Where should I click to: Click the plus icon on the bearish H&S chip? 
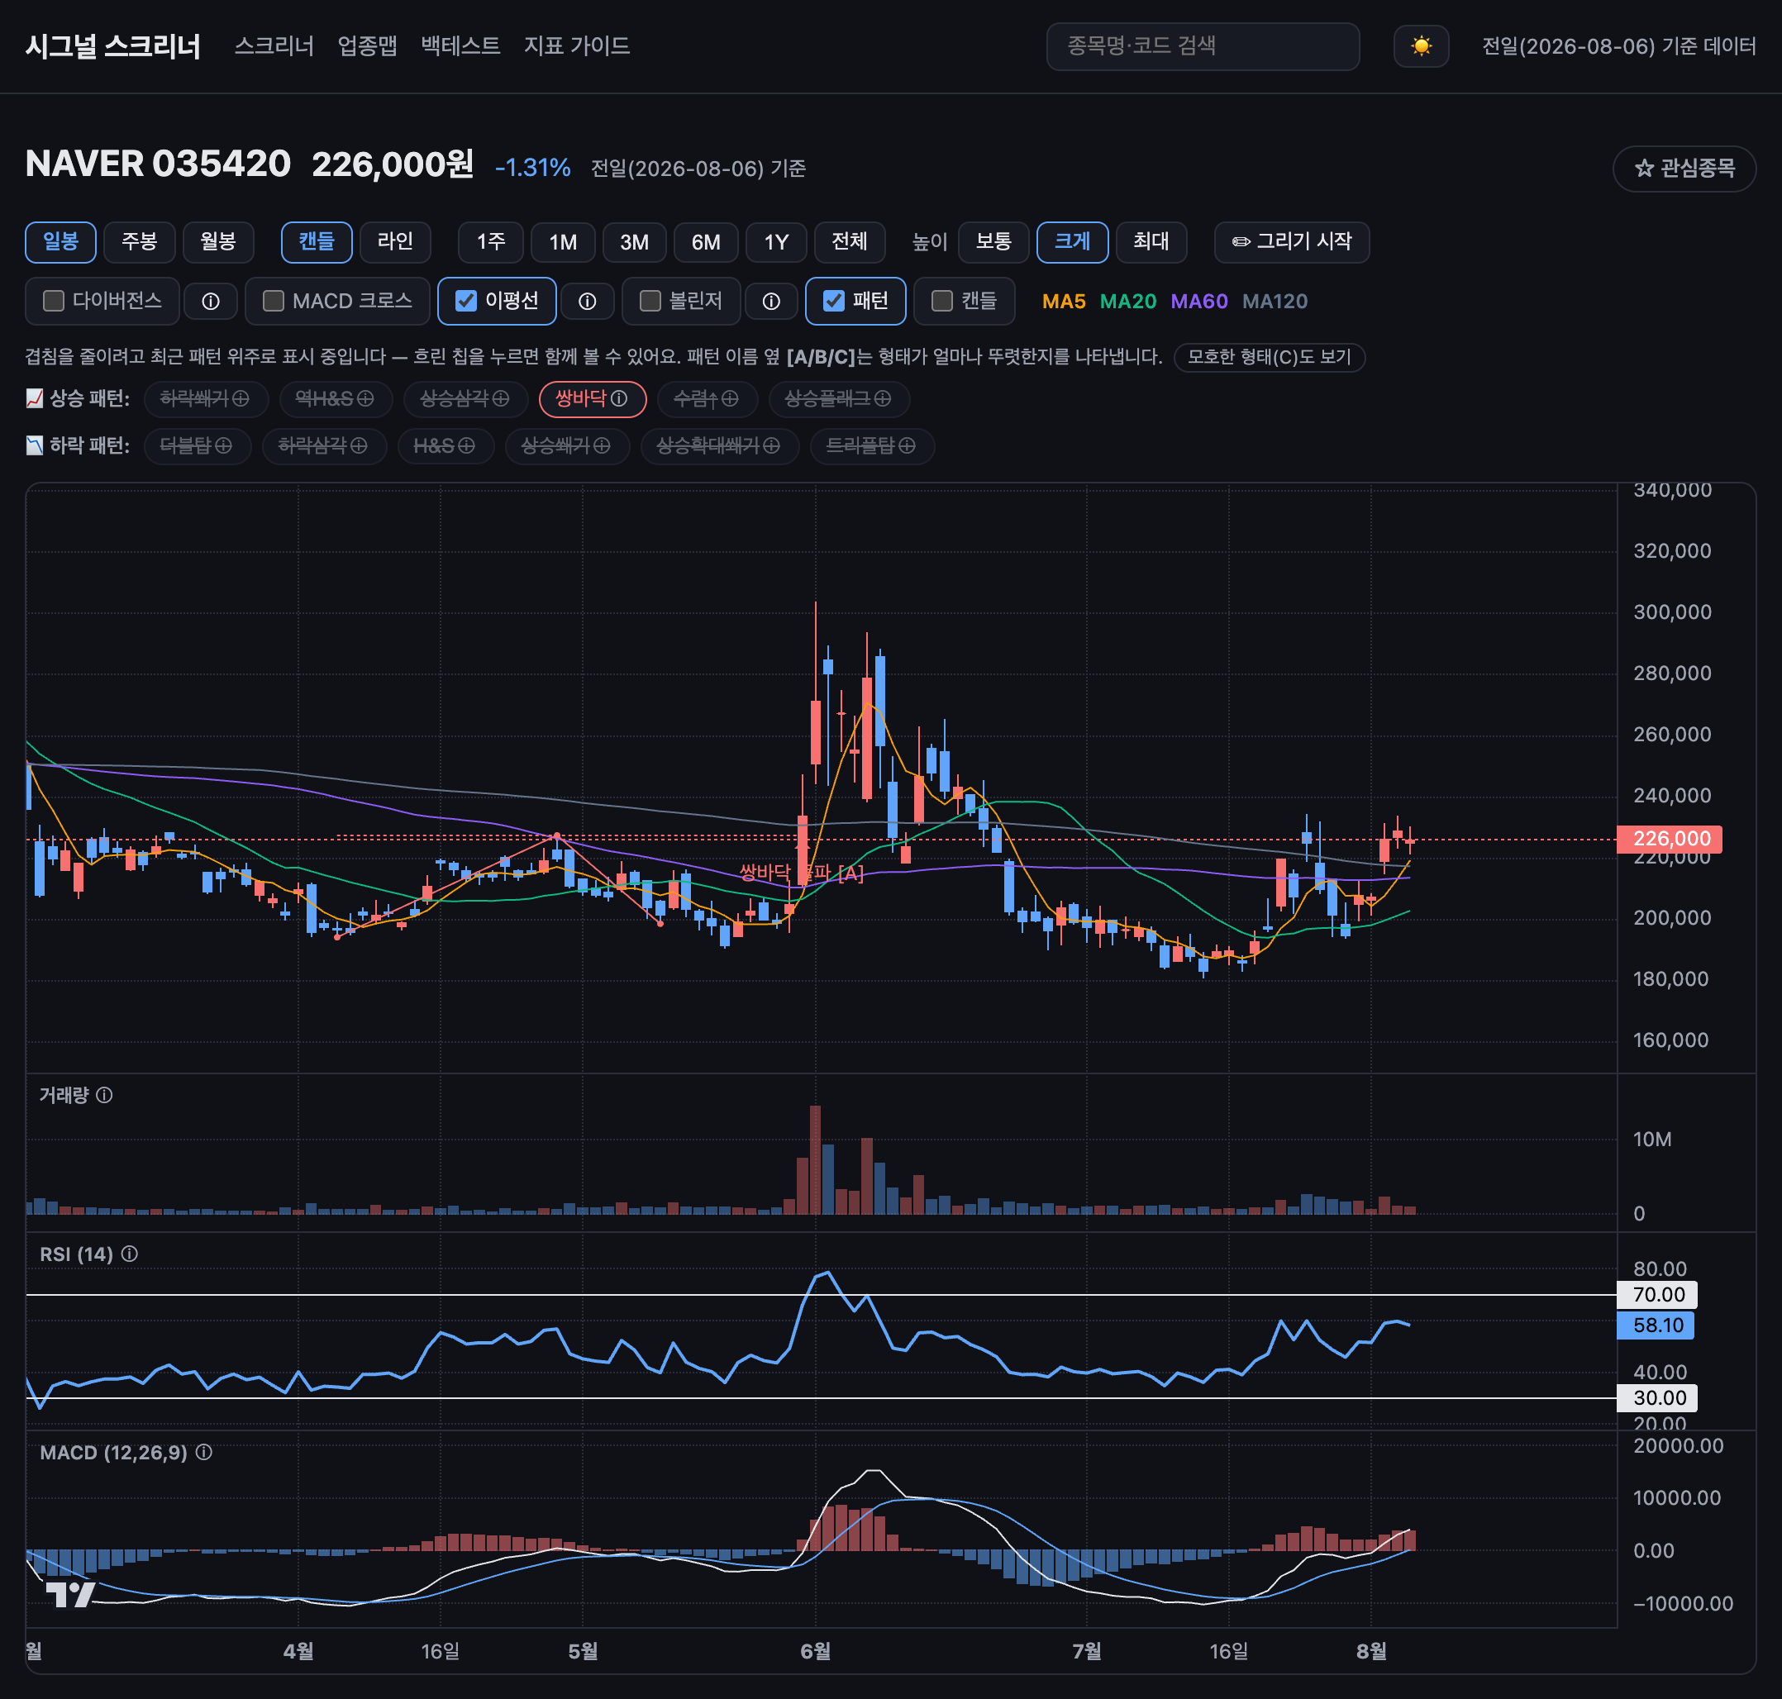coord(466,445)
